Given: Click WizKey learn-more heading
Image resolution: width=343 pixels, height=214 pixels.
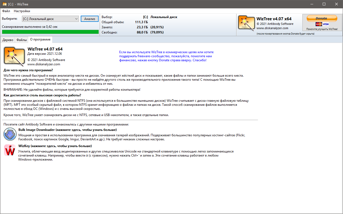Looking at the screenshot, I should [x=55, y=146].
